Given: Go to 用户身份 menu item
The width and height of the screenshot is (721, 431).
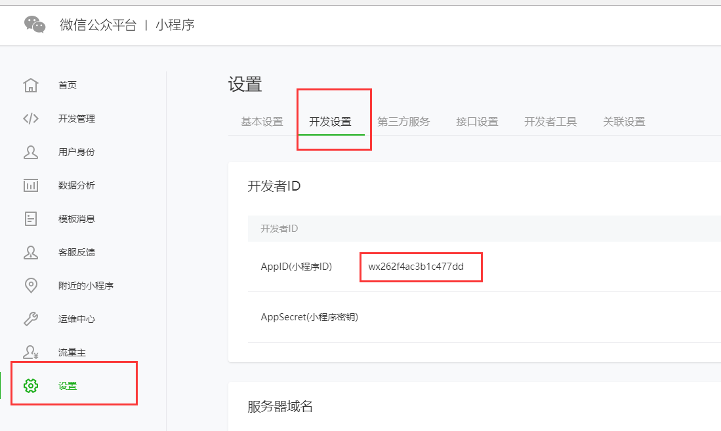Looking at the screenshot, I should (77, 152).
